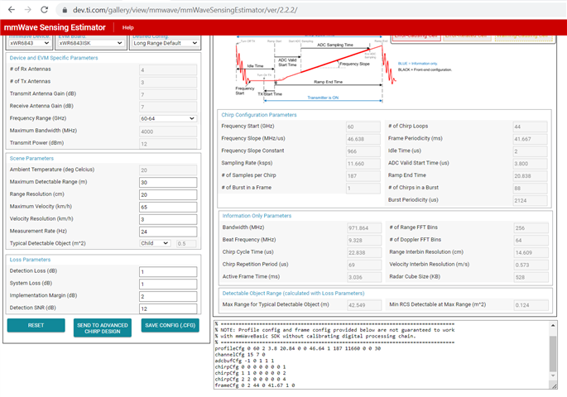Click the adcbufCfg line in output
Image resolution: width=567 pixels, height=397 pixels.
244,361
